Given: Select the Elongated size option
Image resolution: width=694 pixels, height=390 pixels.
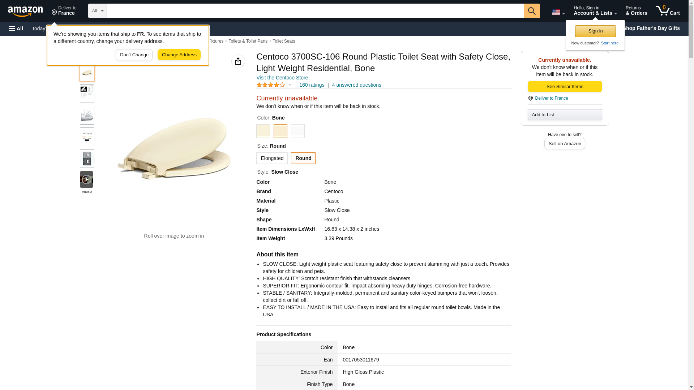Looking at the screenshot, I should [x=272, y=158].
